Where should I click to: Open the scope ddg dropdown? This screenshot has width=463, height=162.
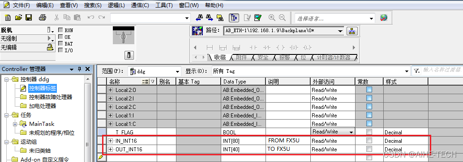pyautogui.click(x=177, y=71)
